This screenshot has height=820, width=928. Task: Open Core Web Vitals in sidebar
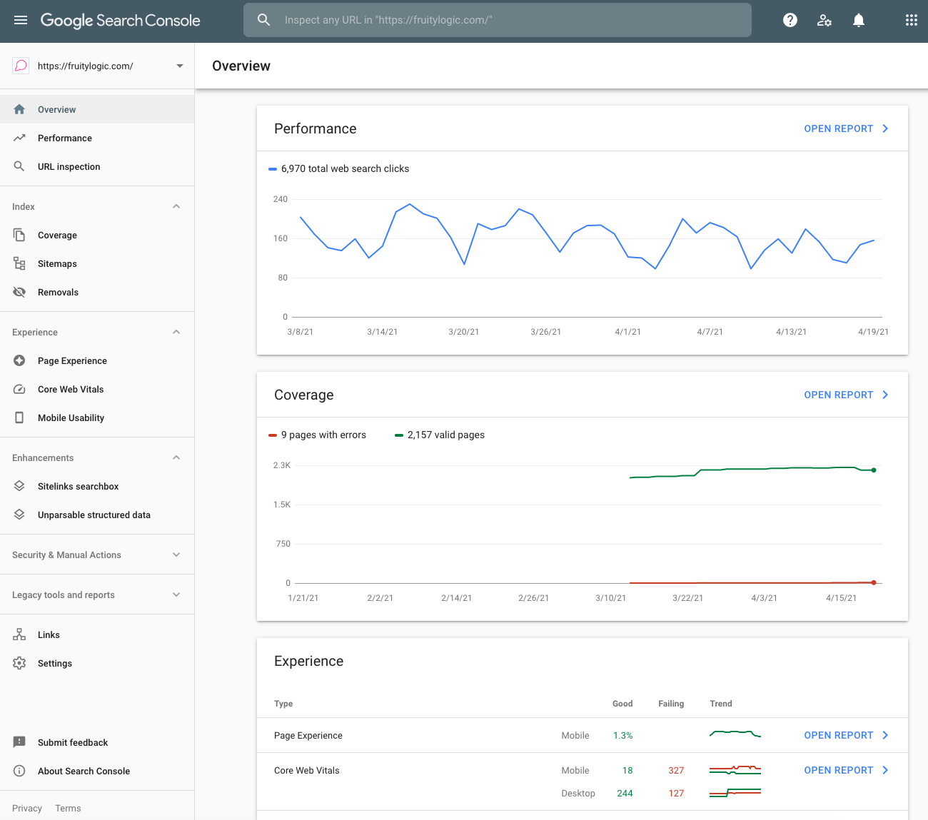coord(97,389)
